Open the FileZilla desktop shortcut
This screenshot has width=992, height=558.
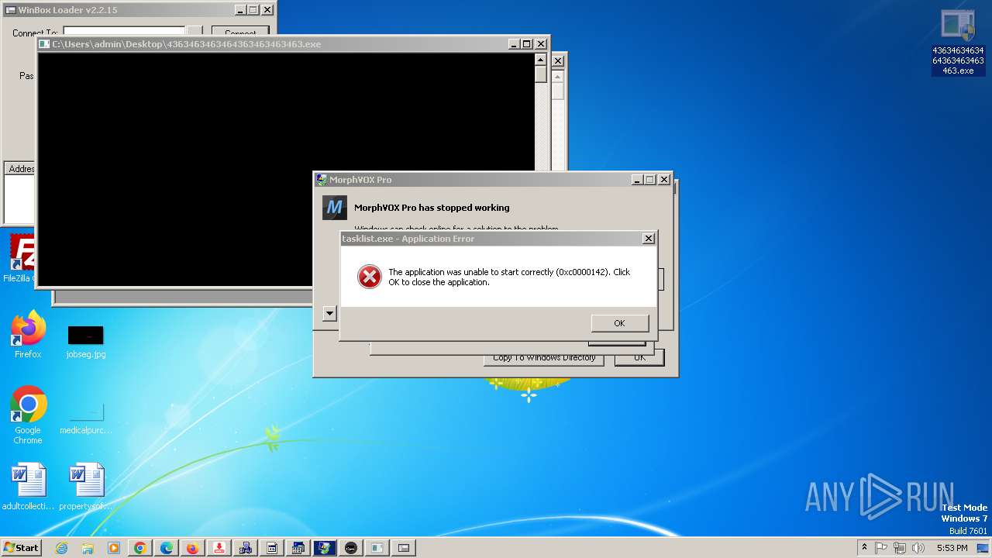tap(20, 259)
